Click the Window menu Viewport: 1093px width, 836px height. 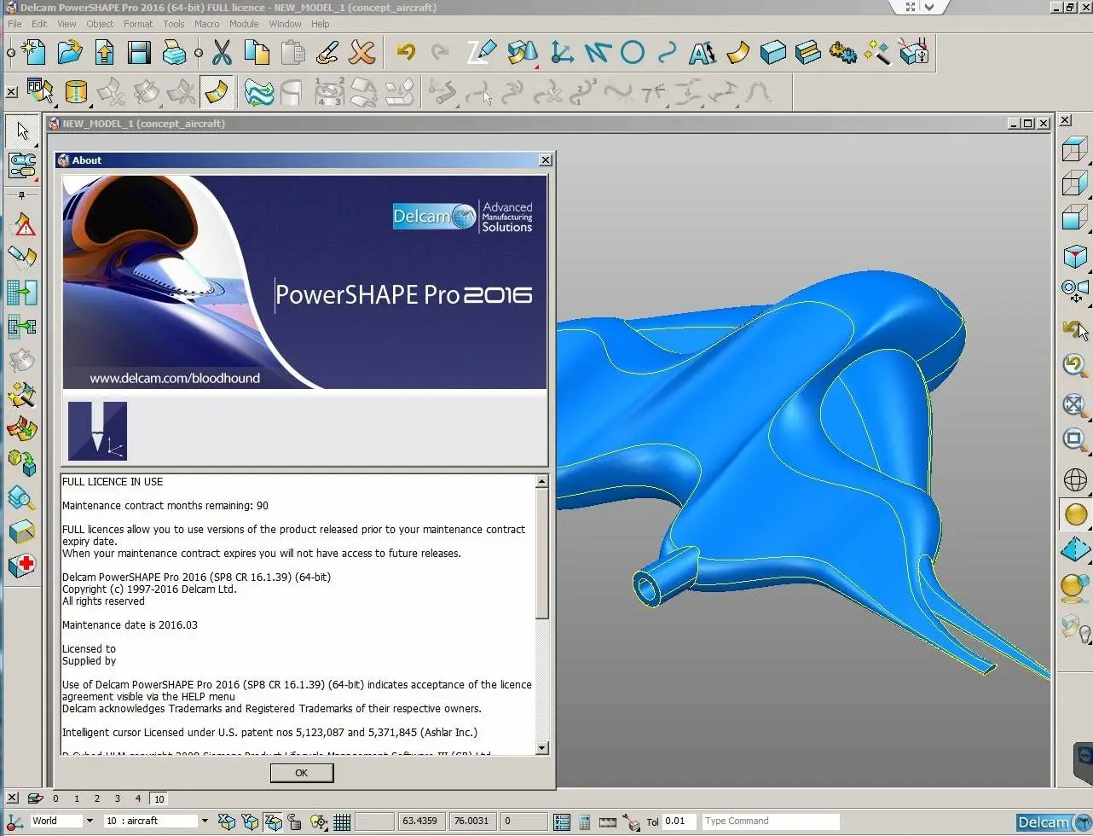click(285, 24)
